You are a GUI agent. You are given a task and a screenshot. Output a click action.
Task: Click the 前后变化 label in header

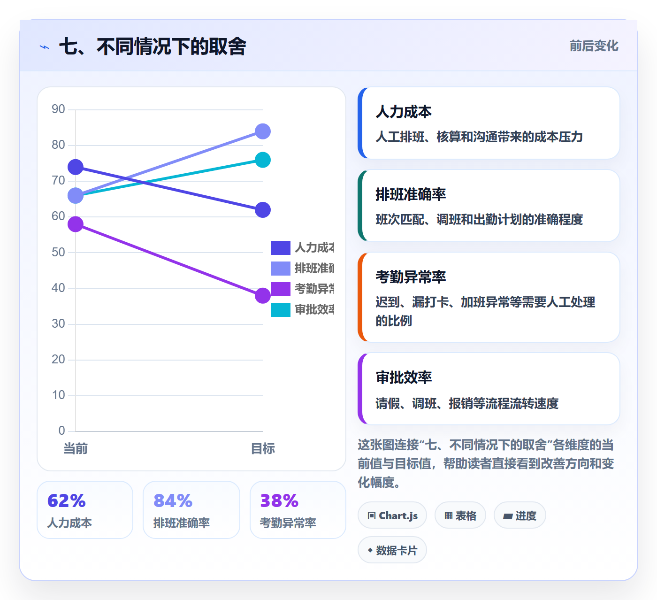(x=594, y=46)
